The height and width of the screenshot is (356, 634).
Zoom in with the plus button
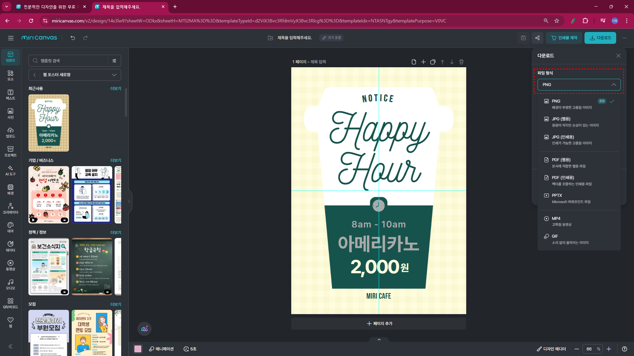tap(609, 349)
